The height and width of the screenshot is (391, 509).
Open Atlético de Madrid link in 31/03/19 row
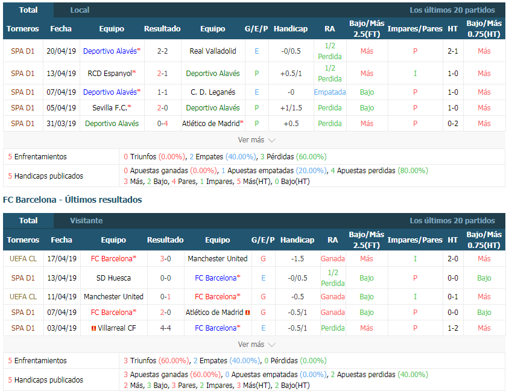pyautogui.click(x=210, y=124)
